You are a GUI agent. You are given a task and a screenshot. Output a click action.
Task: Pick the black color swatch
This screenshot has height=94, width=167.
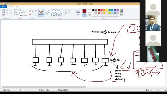93,10
